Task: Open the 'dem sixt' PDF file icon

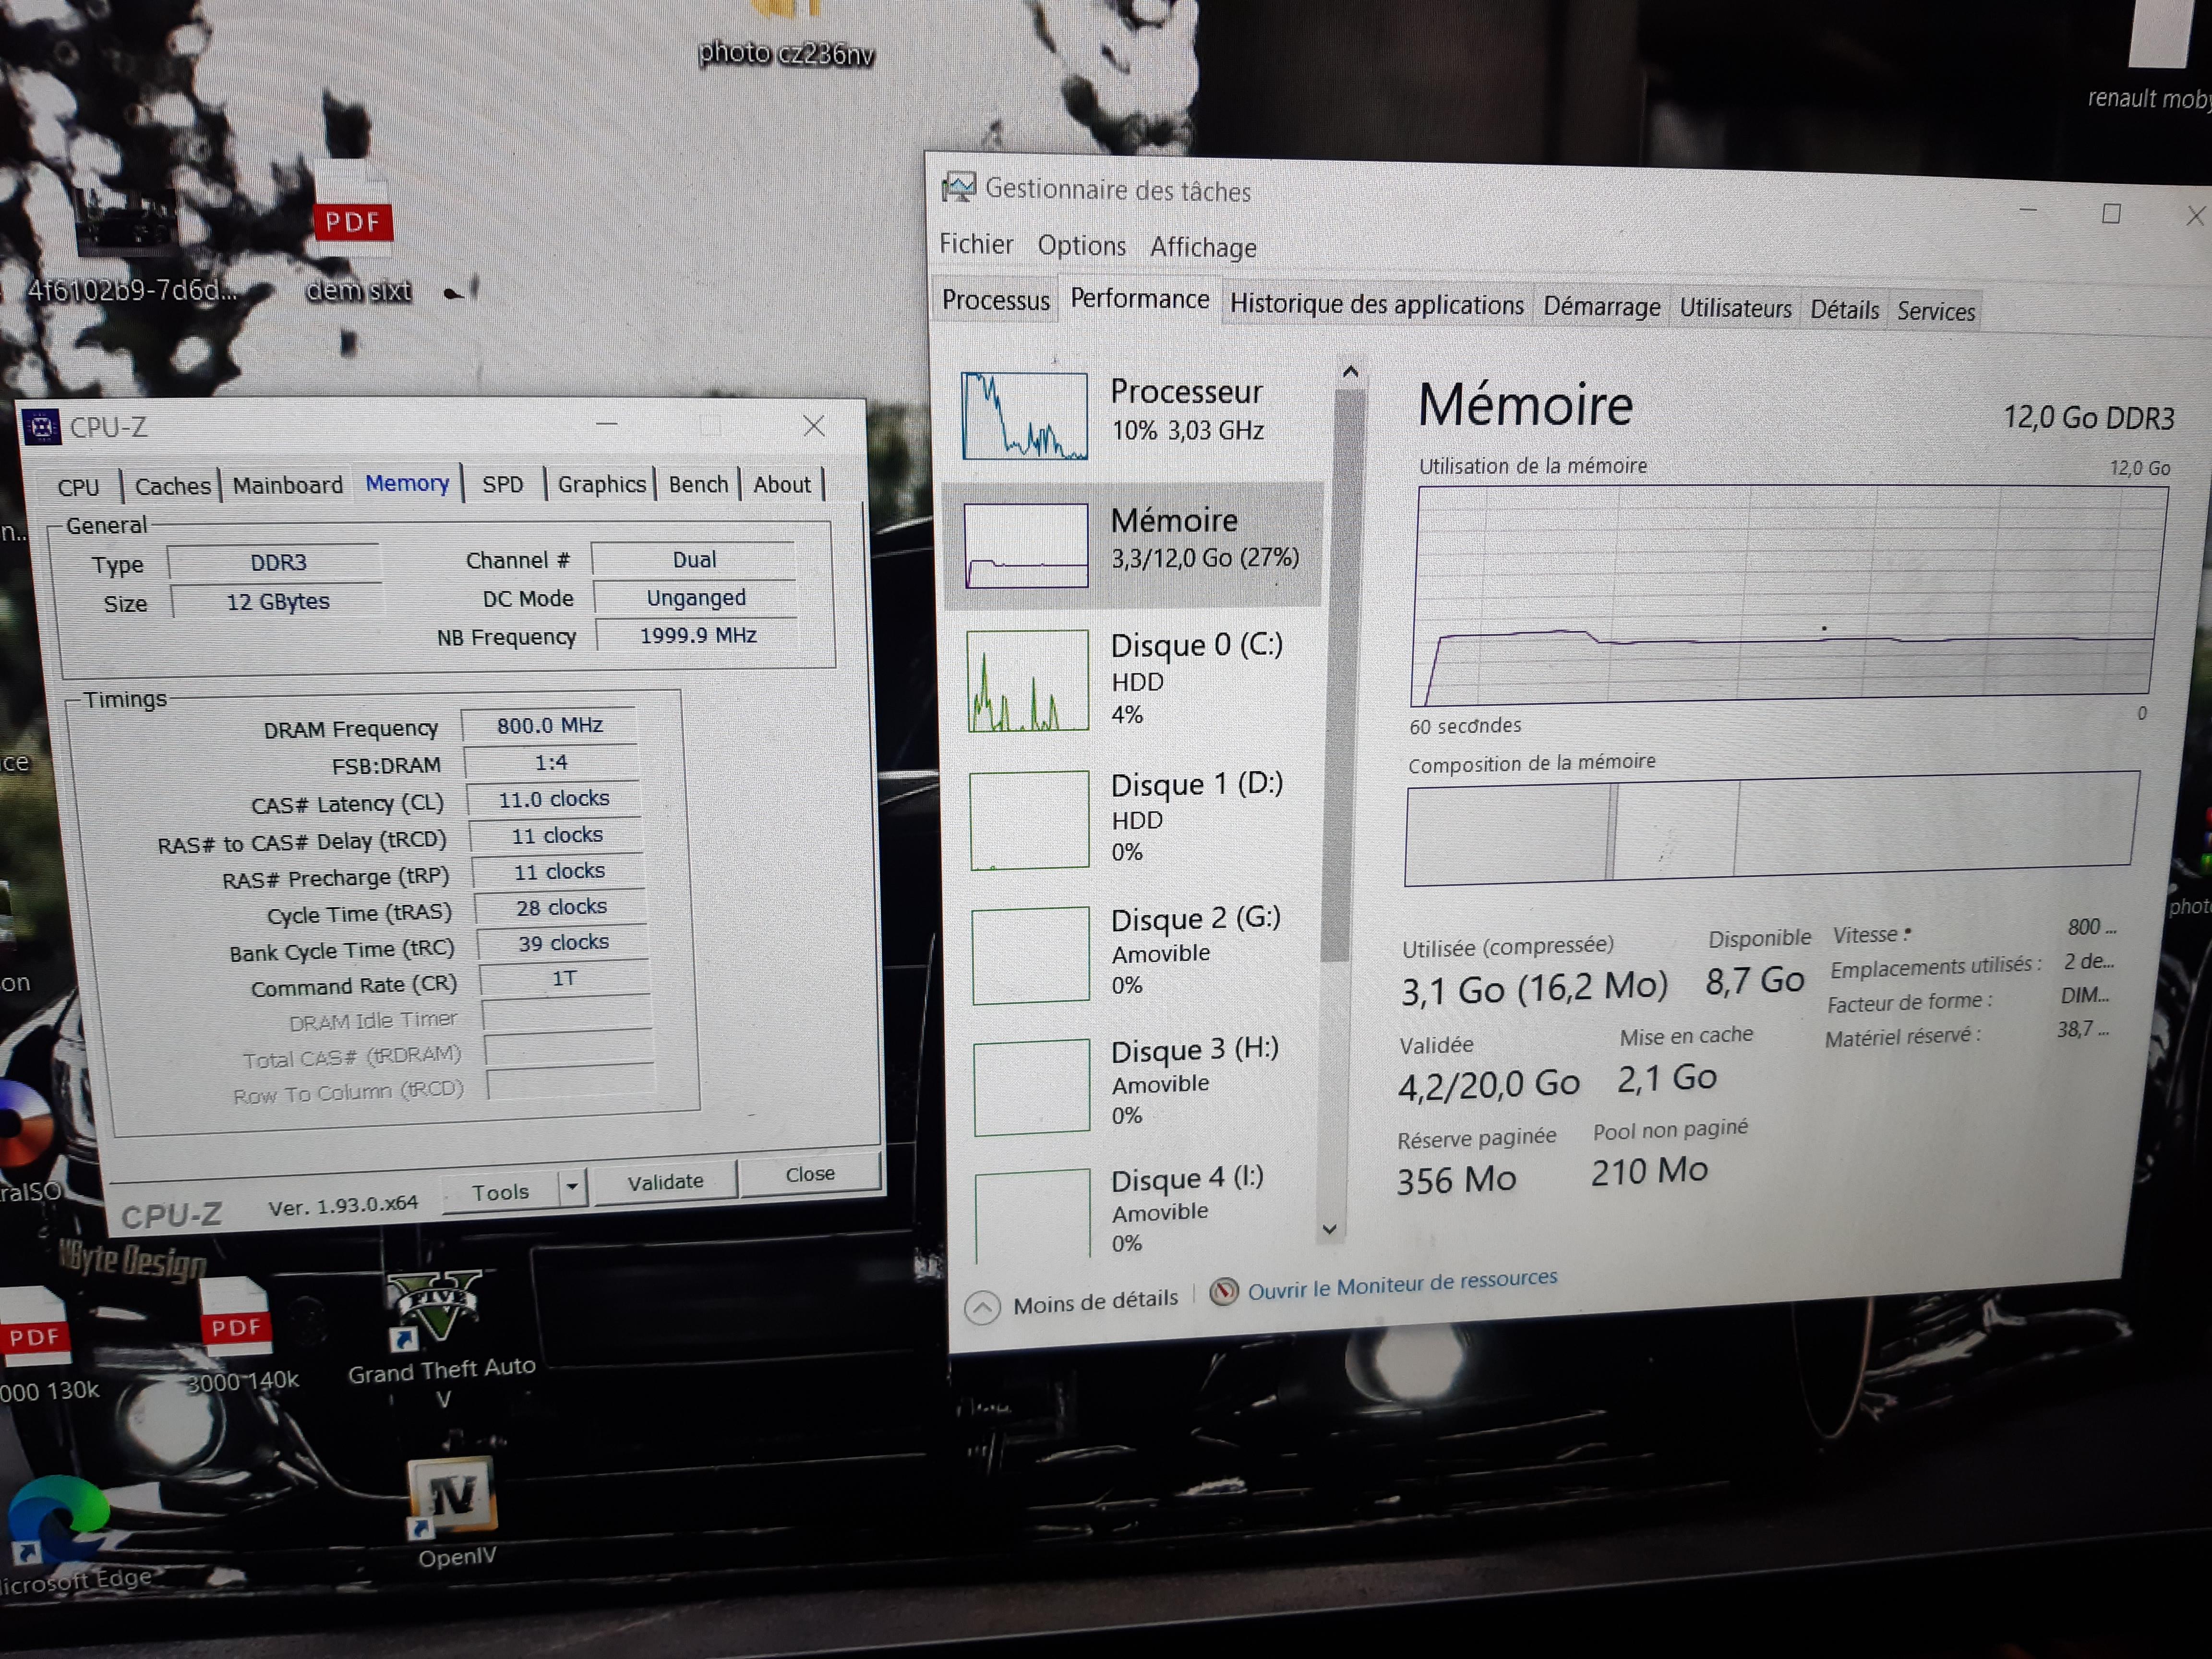Action: click(353, 222)
